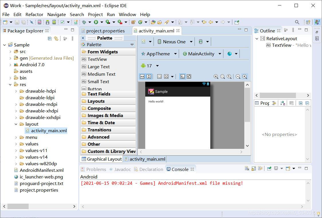Toggle Link with Editor in Package Explorer
322x218 pixels.
56,38
